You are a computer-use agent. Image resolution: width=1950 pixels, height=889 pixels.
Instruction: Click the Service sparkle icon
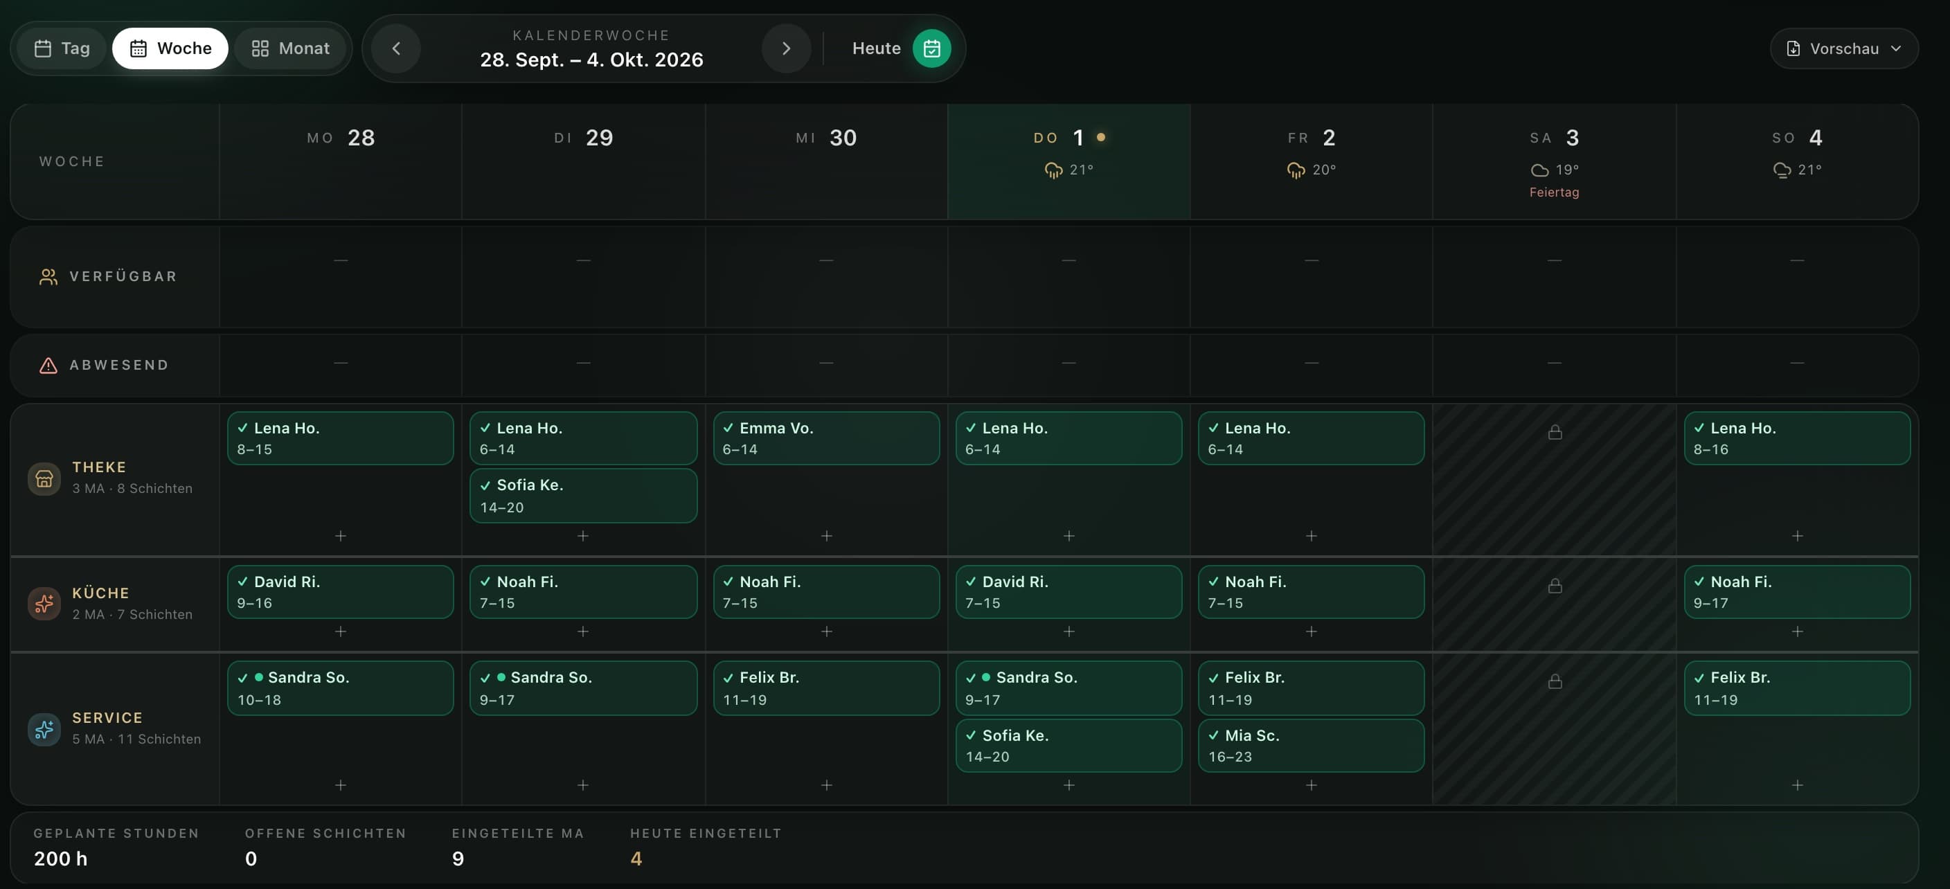pos(44,729)
